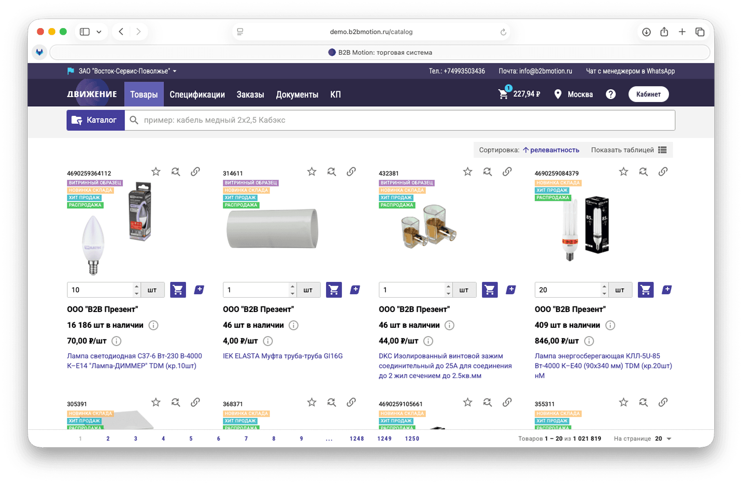This screenshot has width=742, height=484.
Task: Go to Документы section
Action: pos(297,94)
